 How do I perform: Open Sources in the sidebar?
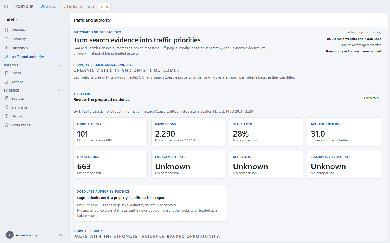point(32,98)
